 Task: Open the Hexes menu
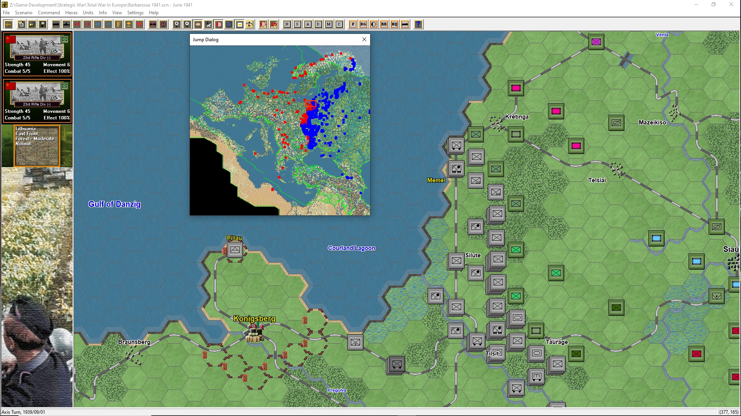71,13
